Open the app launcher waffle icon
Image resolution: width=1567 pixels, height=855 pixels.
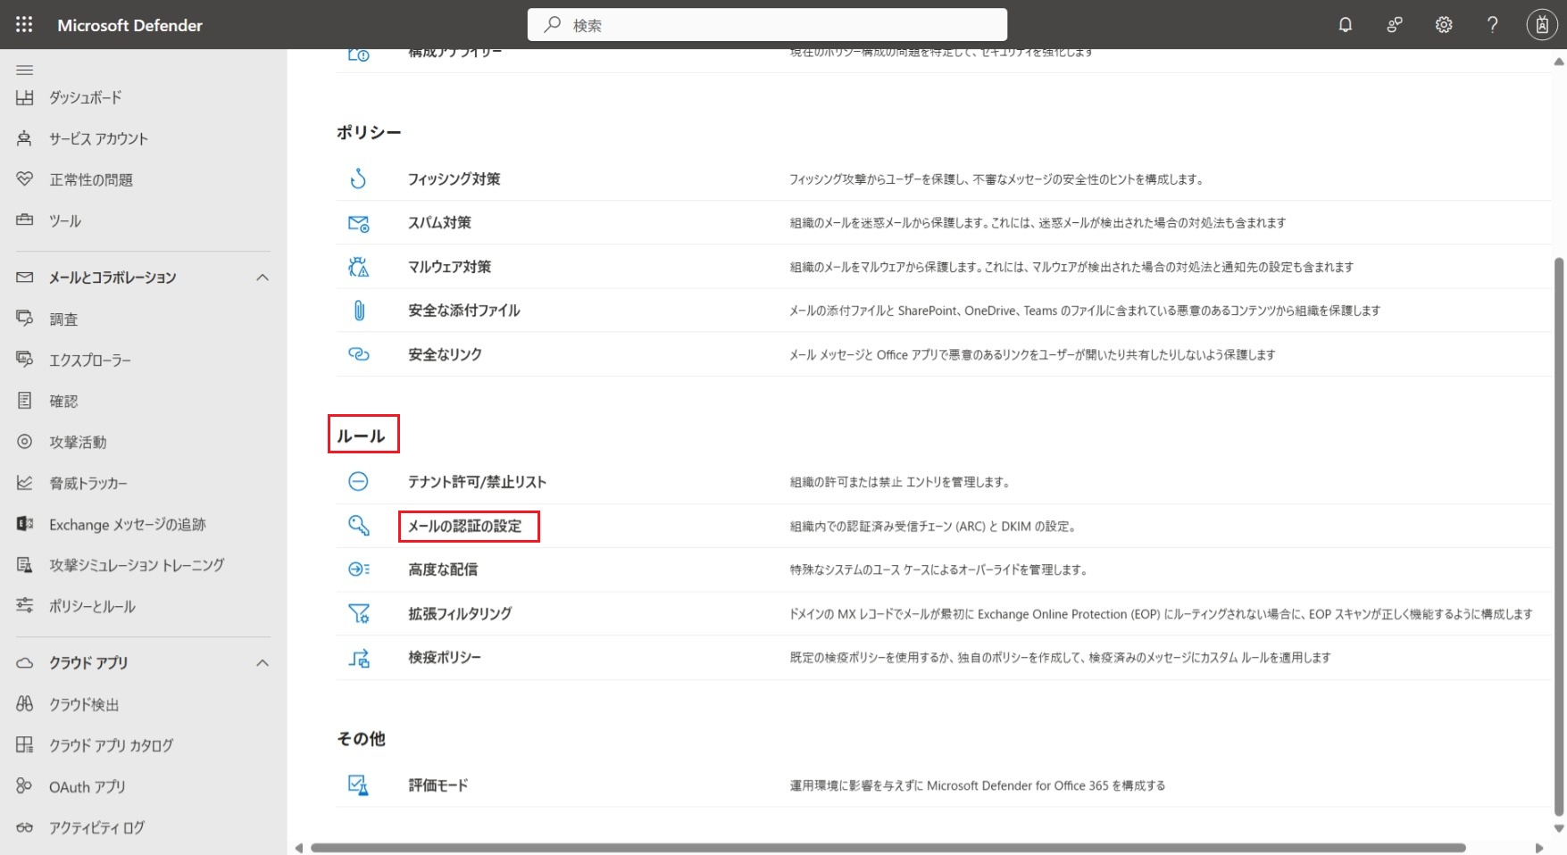click(x=24, y=25)
